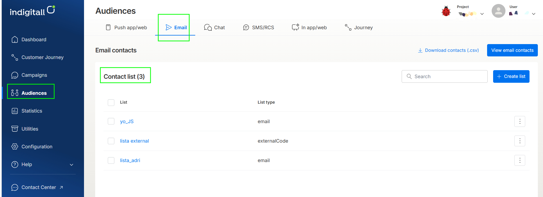
Task: Click the Statistics chart icon
Action: click(x=15, y=111)
